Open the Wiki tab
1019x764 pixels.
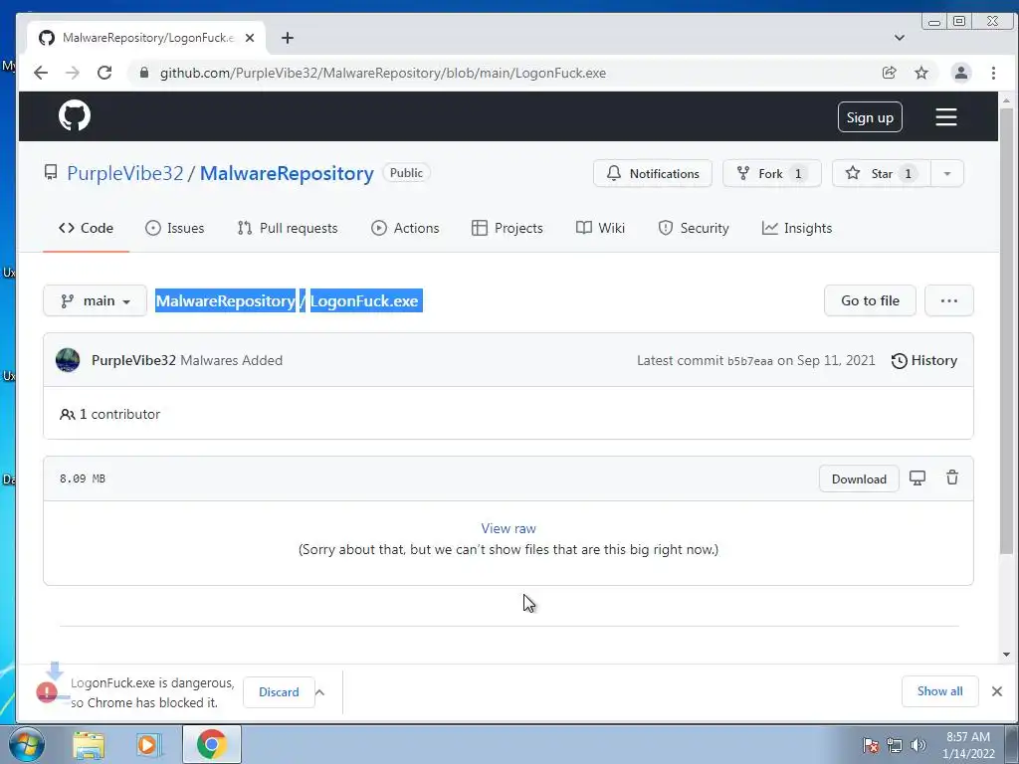pyautogui.click(x=600, y=228)
